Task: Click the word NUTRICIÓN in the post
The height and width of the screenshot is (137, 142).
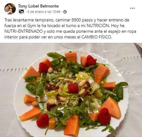Action: 98,26
